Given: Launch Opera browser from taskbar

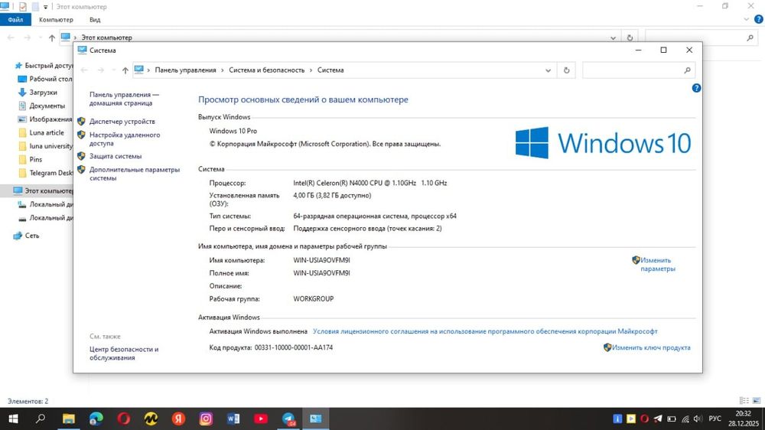Looking at the screenshot, I should (123, 419).
